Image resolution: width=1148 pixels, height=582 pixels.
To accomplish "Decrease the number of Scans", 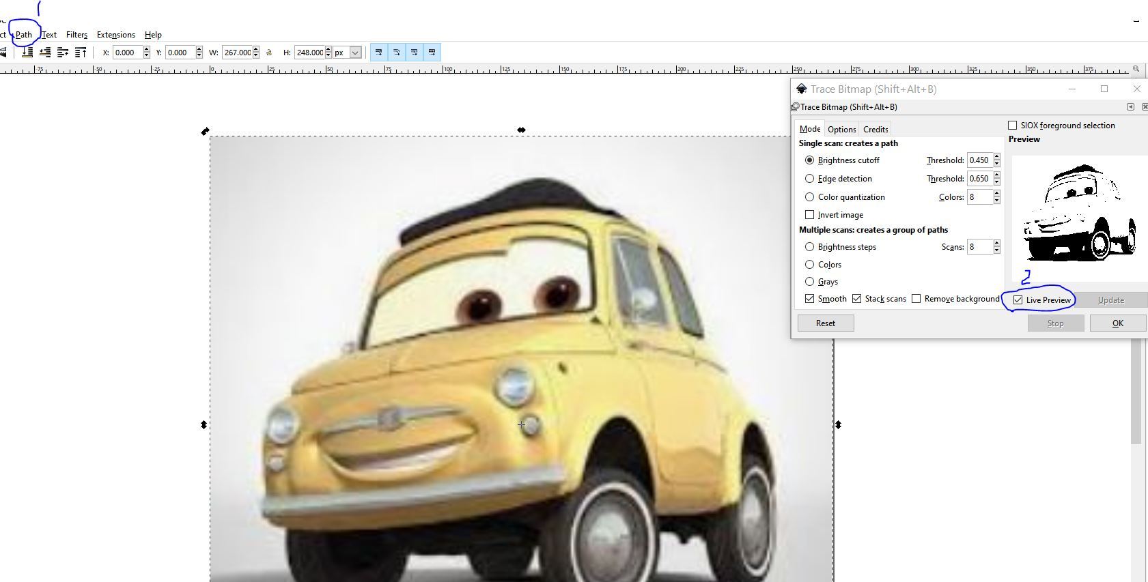I will click(x=997, y=250).
